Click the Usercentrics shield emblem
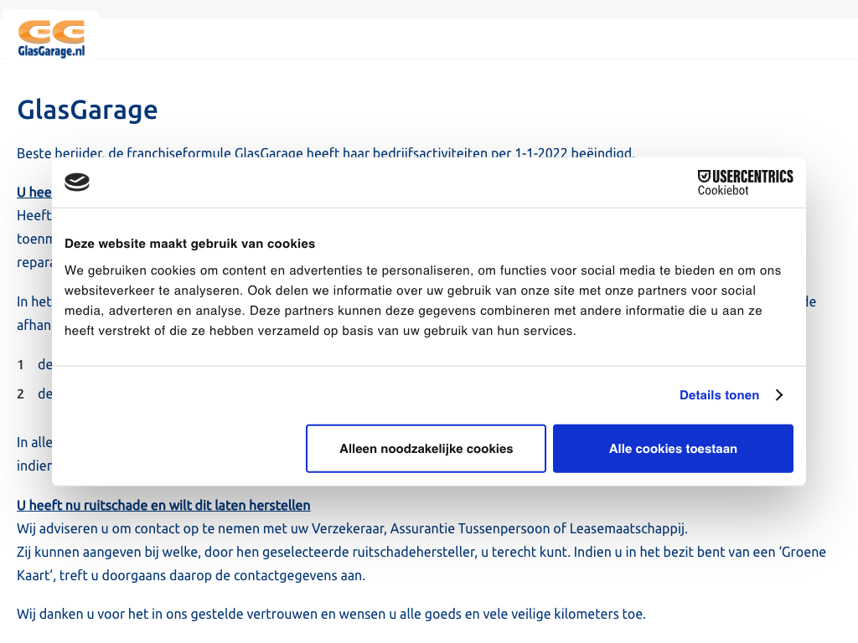 (704, 176)
